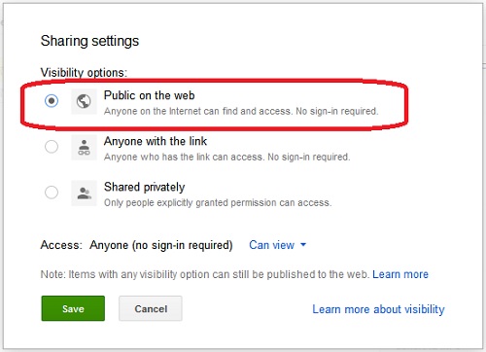
Task: Click the Shared privately option label
Action: click(x=145, y=187)
